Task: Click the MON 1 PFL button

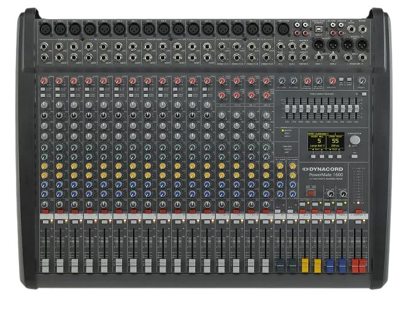Action: [327, 222]
